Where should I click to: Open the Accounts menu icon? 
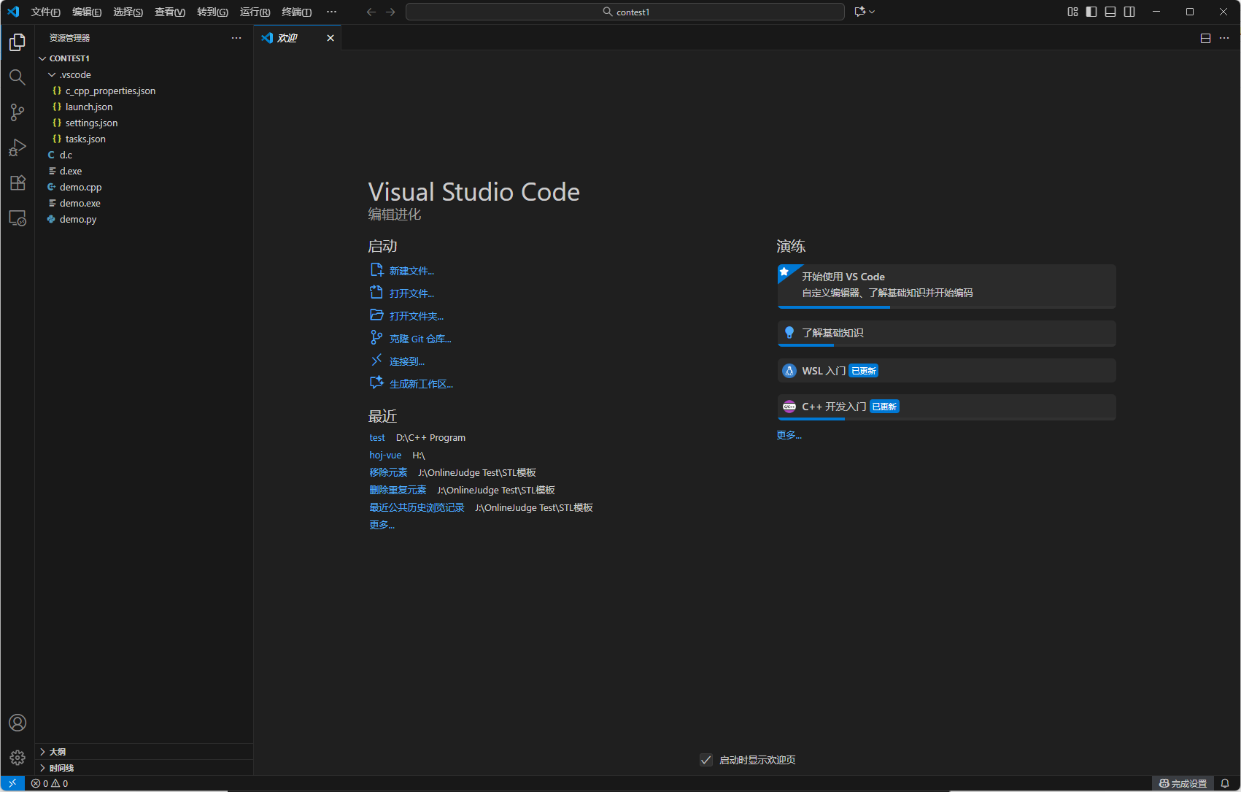18,723
